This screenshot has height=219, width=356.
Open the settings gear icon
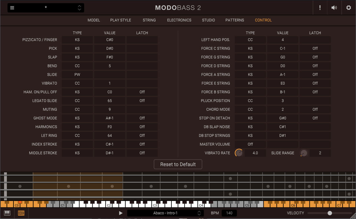coord(349,8)
